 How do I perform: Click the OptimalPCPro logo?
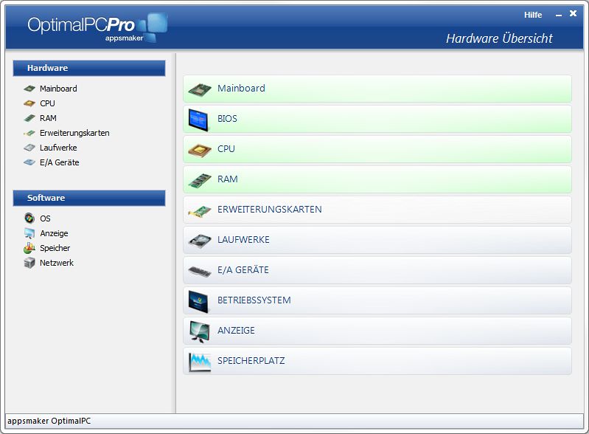point(97,27)
